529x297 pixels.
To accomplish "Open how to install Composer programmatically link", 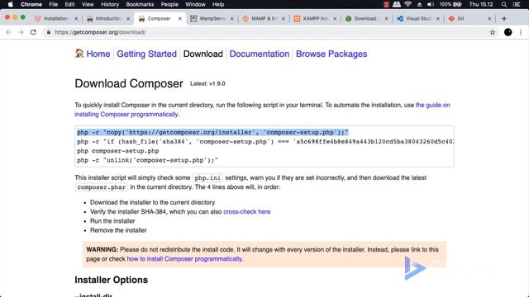I will [x=184, y=259].
